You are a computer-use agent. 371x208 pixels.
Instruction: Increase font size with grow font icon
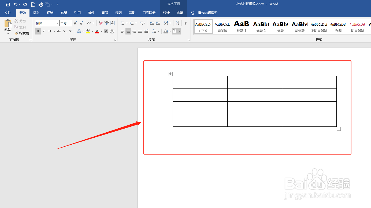click(x=75, y=23)
